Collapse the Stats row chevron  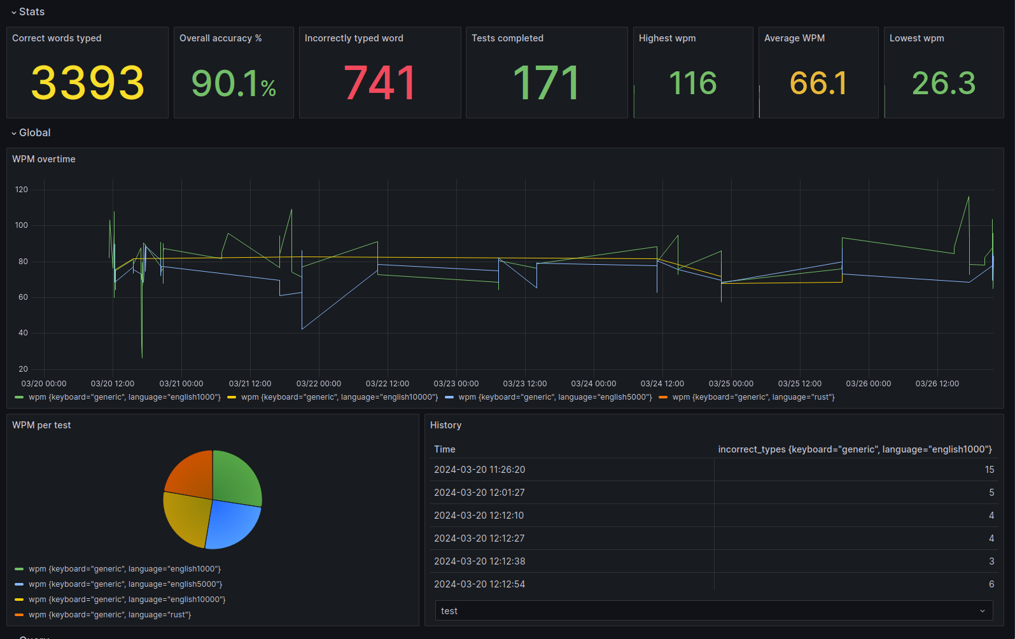(14, 12)
